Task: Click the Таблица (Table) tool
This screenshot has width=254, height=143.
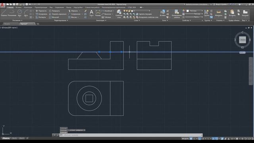Action: 106,17
